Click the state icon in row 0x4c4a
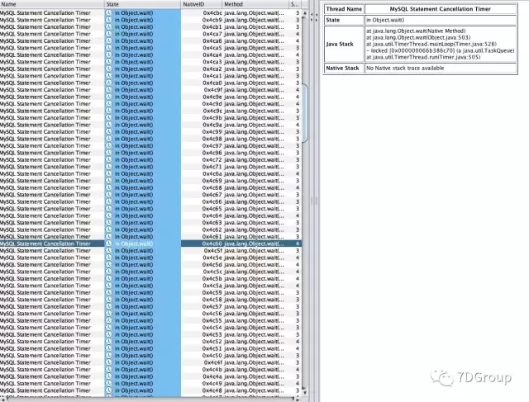 [108, 376]
